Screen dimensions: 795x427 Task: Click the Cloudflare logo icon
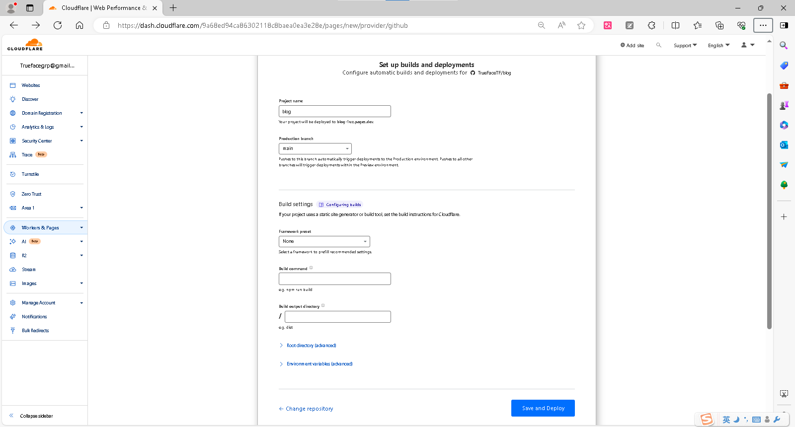[x=25, y=45]
